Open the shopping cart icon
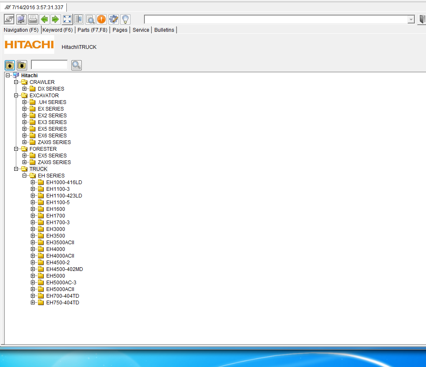The width and height of the screenshot is (426, 367). pyautogui.click(x=21, y=19)
